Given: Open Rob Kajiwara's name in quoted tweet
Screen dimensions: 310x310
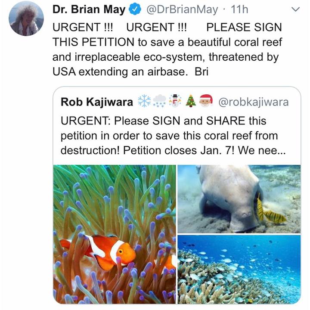Looking at the screenshot, I should pos(96,102).
